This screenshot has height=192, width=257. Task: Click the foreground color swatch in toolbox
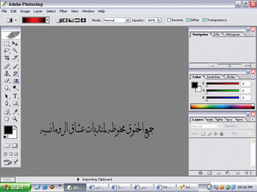tap(8, 130)
